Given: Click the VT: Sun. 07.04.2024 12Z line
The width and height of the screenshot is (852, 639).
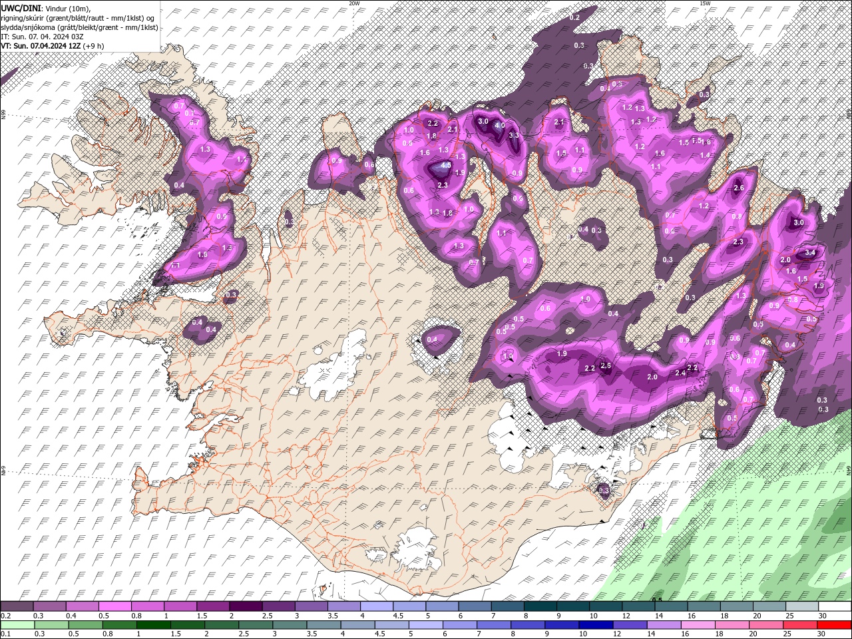Looking at the screenshot, I should (x=52, y=46).
